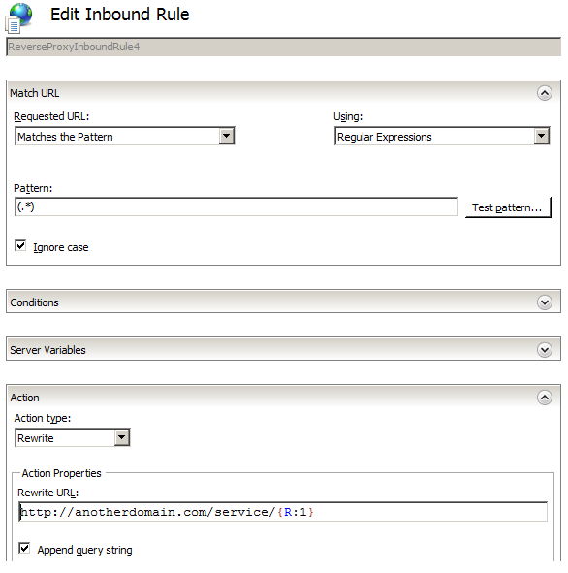Click the Test pattern button

tap(507, 207)
